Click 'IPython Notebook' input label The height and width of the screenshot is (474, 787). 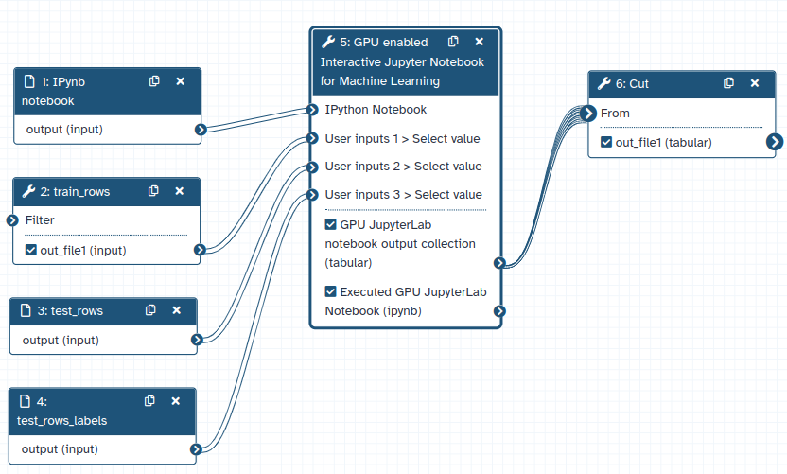tap(376, 110)
